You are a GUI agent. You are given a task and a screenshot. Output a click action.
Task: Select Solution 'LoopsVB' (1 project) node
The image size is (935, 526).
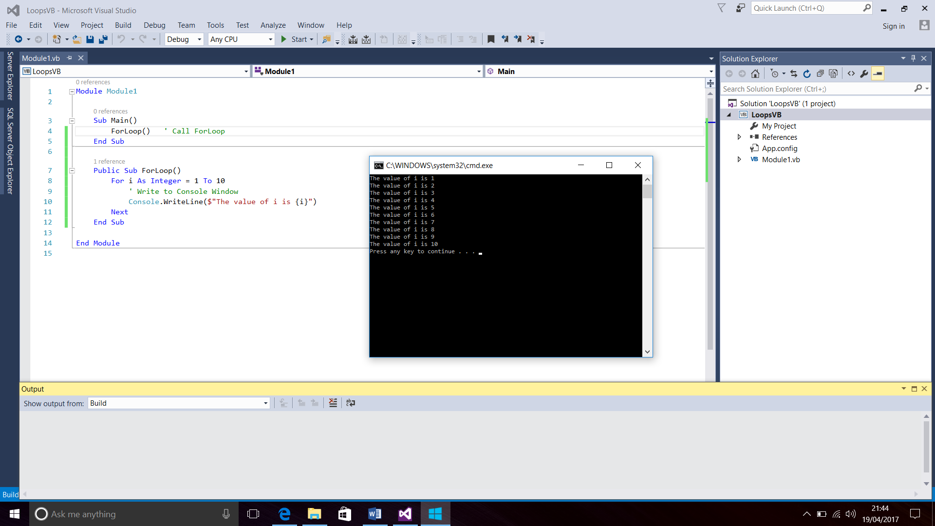coord(787,104)
